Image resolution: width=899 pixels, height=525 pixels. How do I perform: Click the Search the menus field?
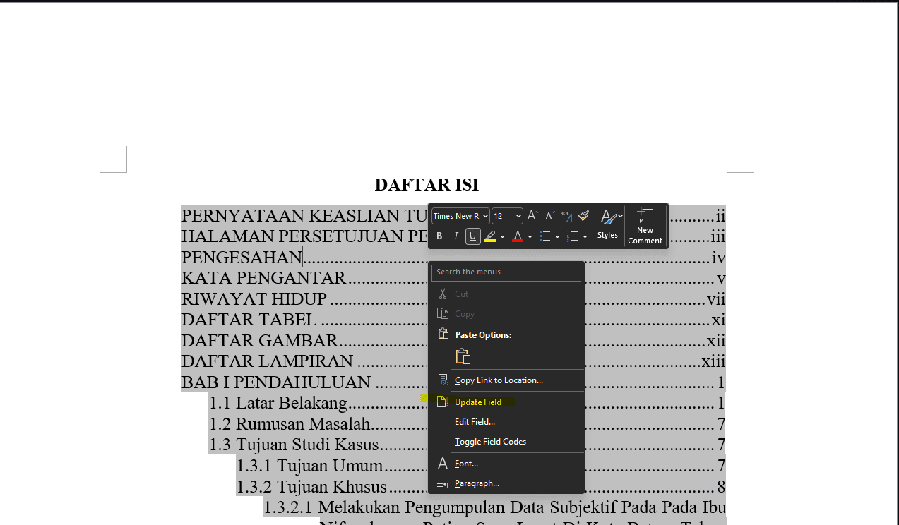coord(506,272)
